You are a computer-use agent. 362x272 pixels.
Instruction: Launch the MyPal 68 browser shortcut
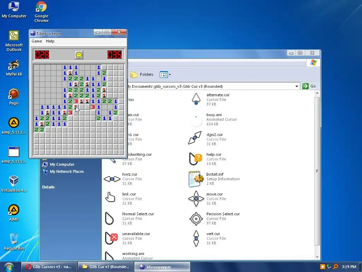(x=14, y=68)
